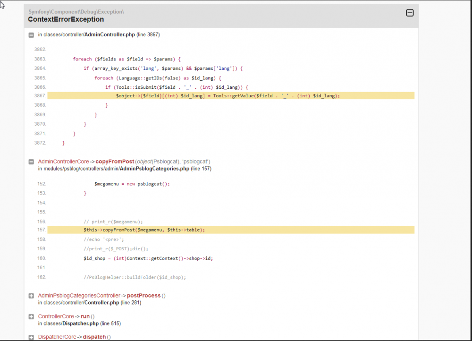Expand the postProcess trace entry

pyautogui.click(x=31, y=296)
